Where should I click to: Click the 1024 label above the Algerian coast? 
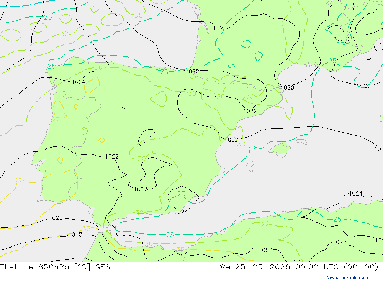click(x=356, y=194)
